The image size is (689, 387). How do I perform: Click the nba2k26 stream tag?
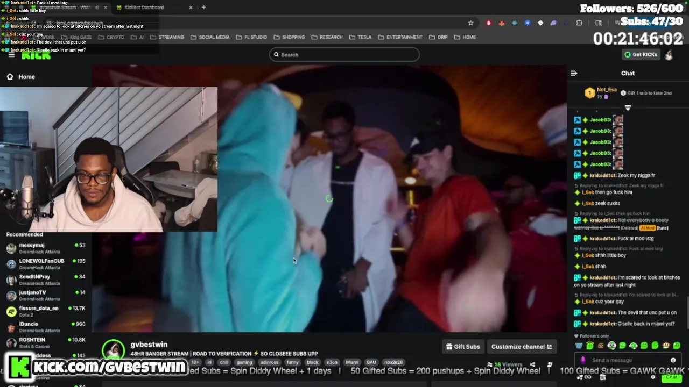coord(393,362)
